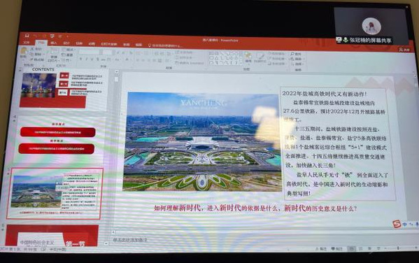Click the Sogou input method S icon
Screen dimensions: 419x263
[x=397, y=224]
